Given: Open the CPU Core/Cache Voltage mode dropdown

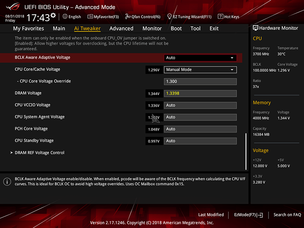Looking at the screenshot, I should tap(200, 70).
